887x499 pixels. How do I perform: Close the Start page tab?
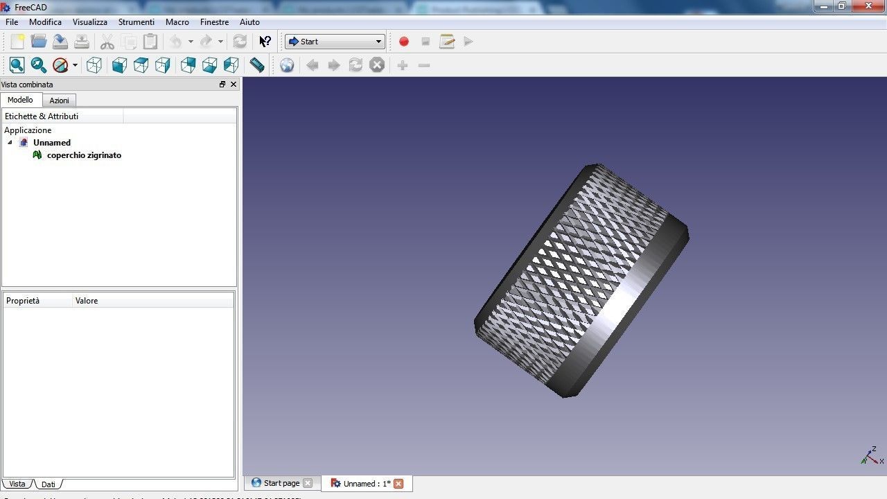click(308, 483)
